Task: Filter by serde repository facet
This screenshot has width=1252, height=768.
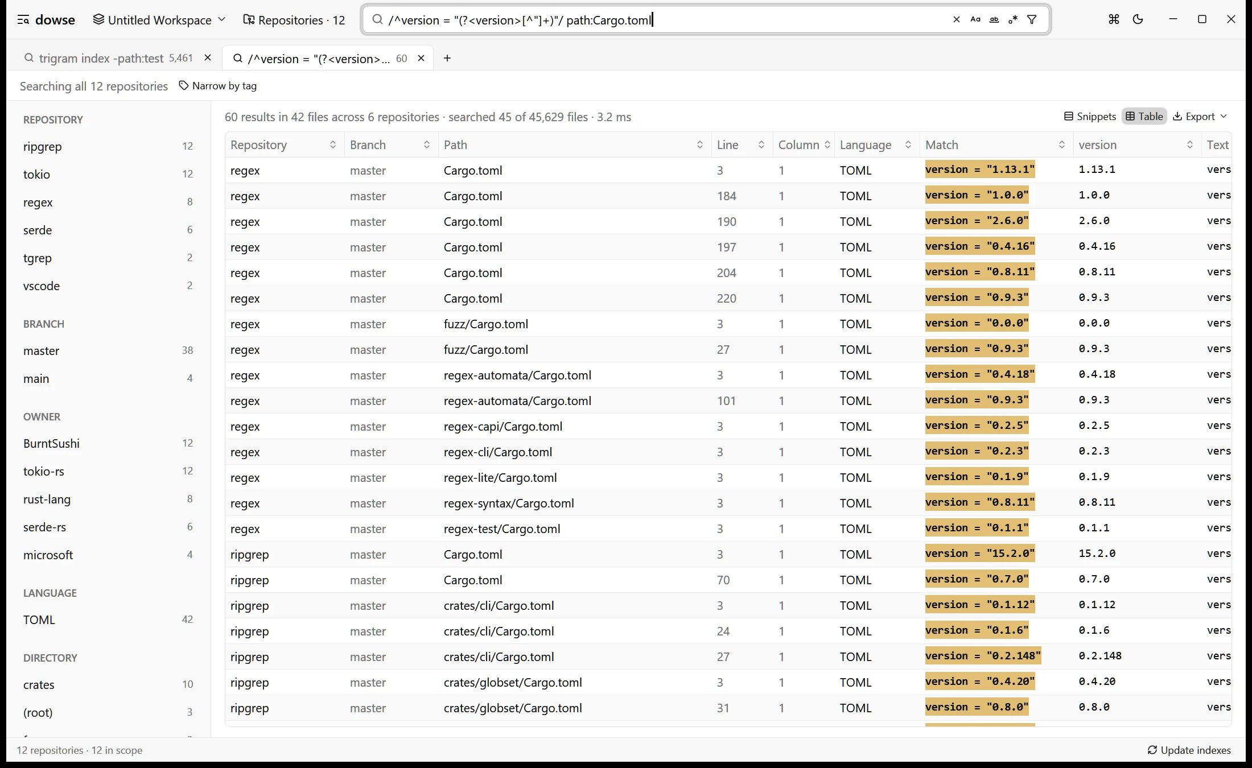Action: click(x=108, y=230)
